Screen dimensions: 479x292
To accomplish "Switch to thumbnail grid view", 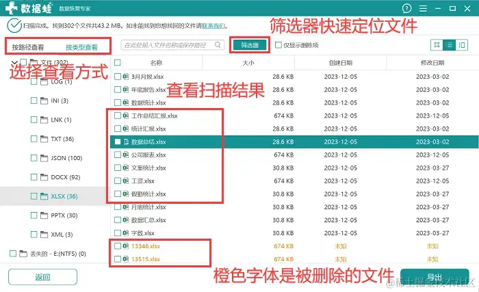I will point(437,45).
